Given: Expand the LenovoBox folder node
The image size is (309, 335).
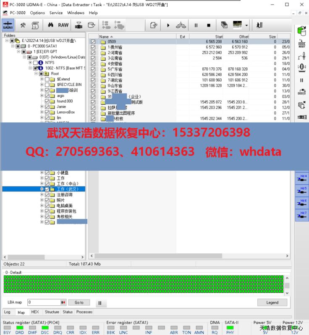Looking at the screenshot, I should [42, 112].
